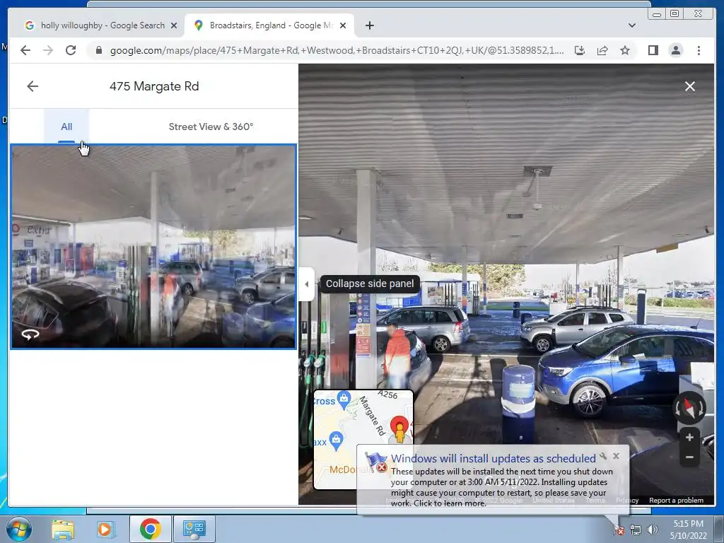This screenshot has width=724, height=543.
Task: Open the Windows Start menu
Action: 19,529
